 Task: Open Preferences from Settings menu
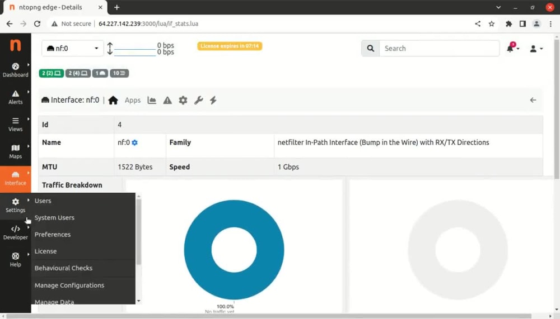[53, 234]
